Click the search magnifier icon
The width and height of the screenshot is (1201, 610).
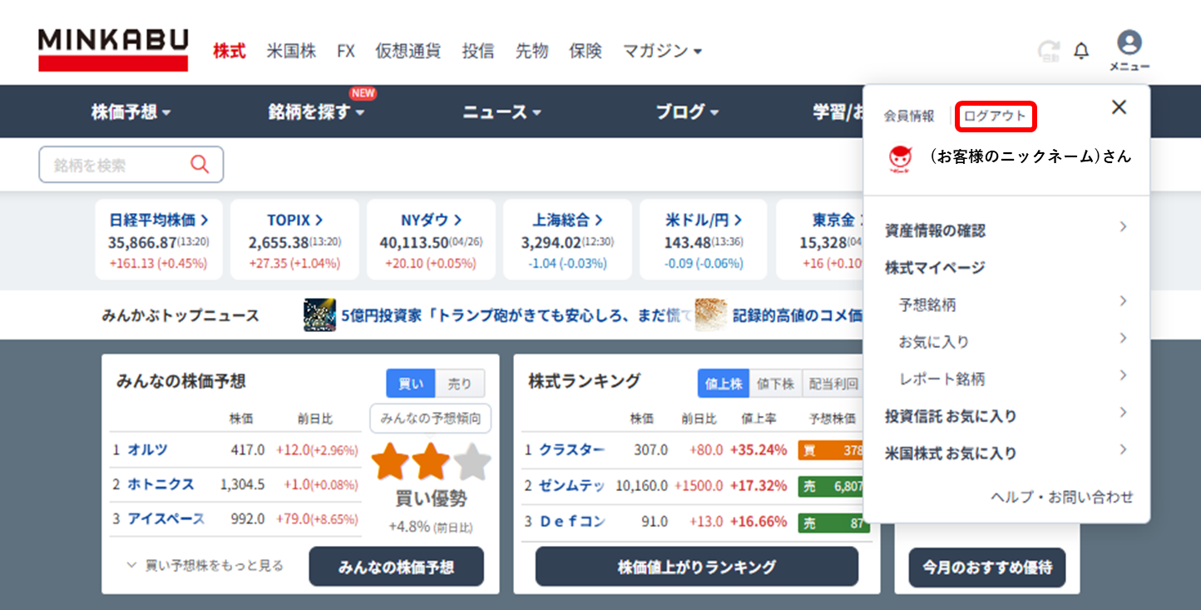pyautogui.click(x=200, y=165)
